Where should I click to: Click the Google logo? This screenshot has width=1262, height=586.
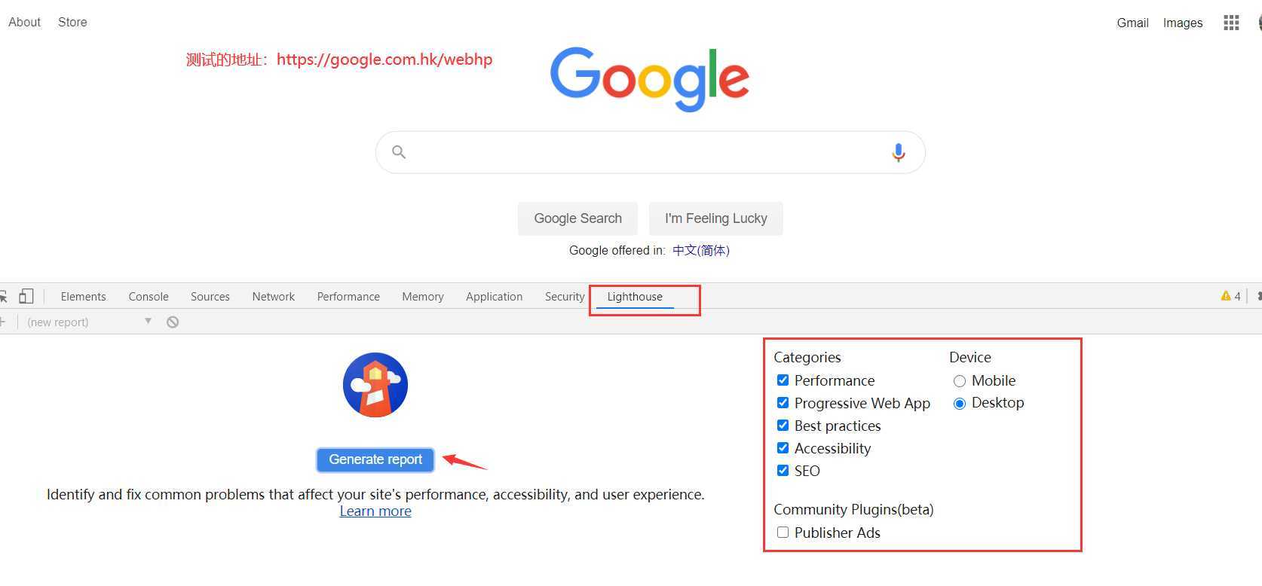tap(649, 78)
